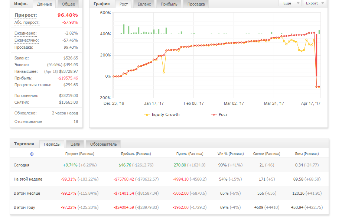Click the Отслеживание count 18
The width and height of the screenshot is (342, 217).
click(76, 122)
